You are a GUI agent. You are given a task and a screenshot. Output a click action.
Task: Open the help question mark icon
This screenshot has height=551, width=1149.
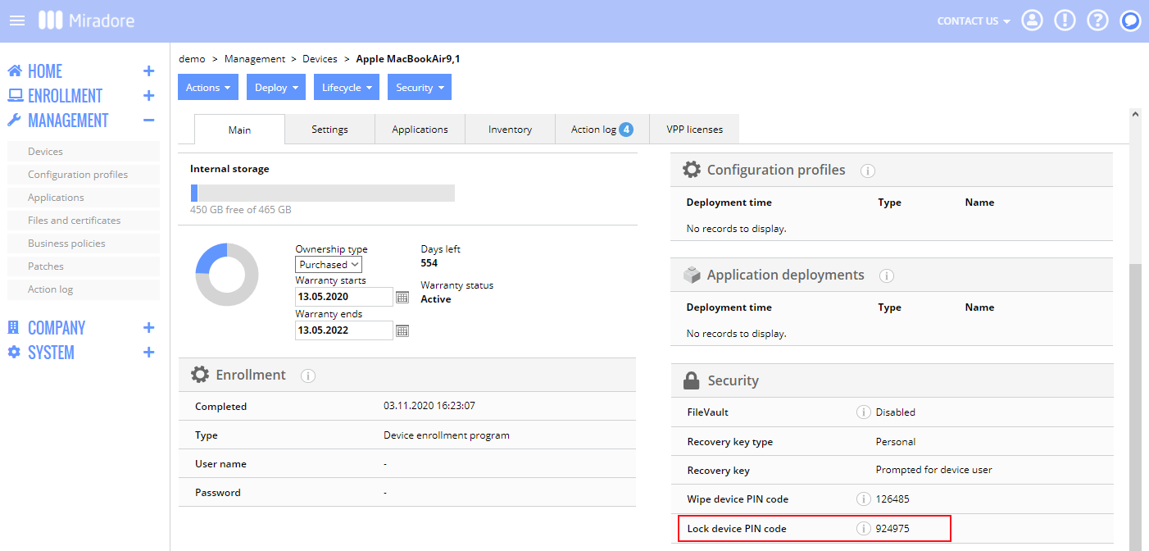point(1098,20)
